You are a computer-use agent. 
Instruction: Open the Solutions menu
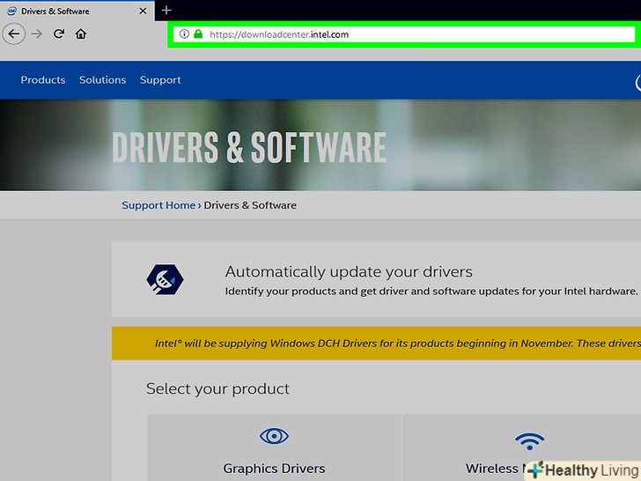103,80
